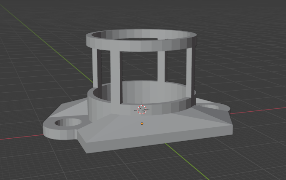Click the flat front face of the base plate
This screenshot has height=180, width=286.
pos(159,140)
